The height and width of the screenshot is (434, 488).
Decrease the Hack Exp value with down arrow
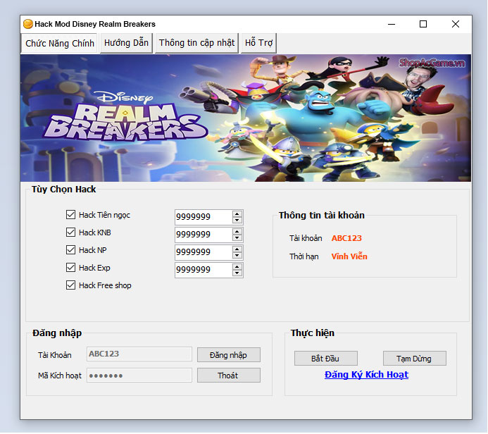click(237, 273)
